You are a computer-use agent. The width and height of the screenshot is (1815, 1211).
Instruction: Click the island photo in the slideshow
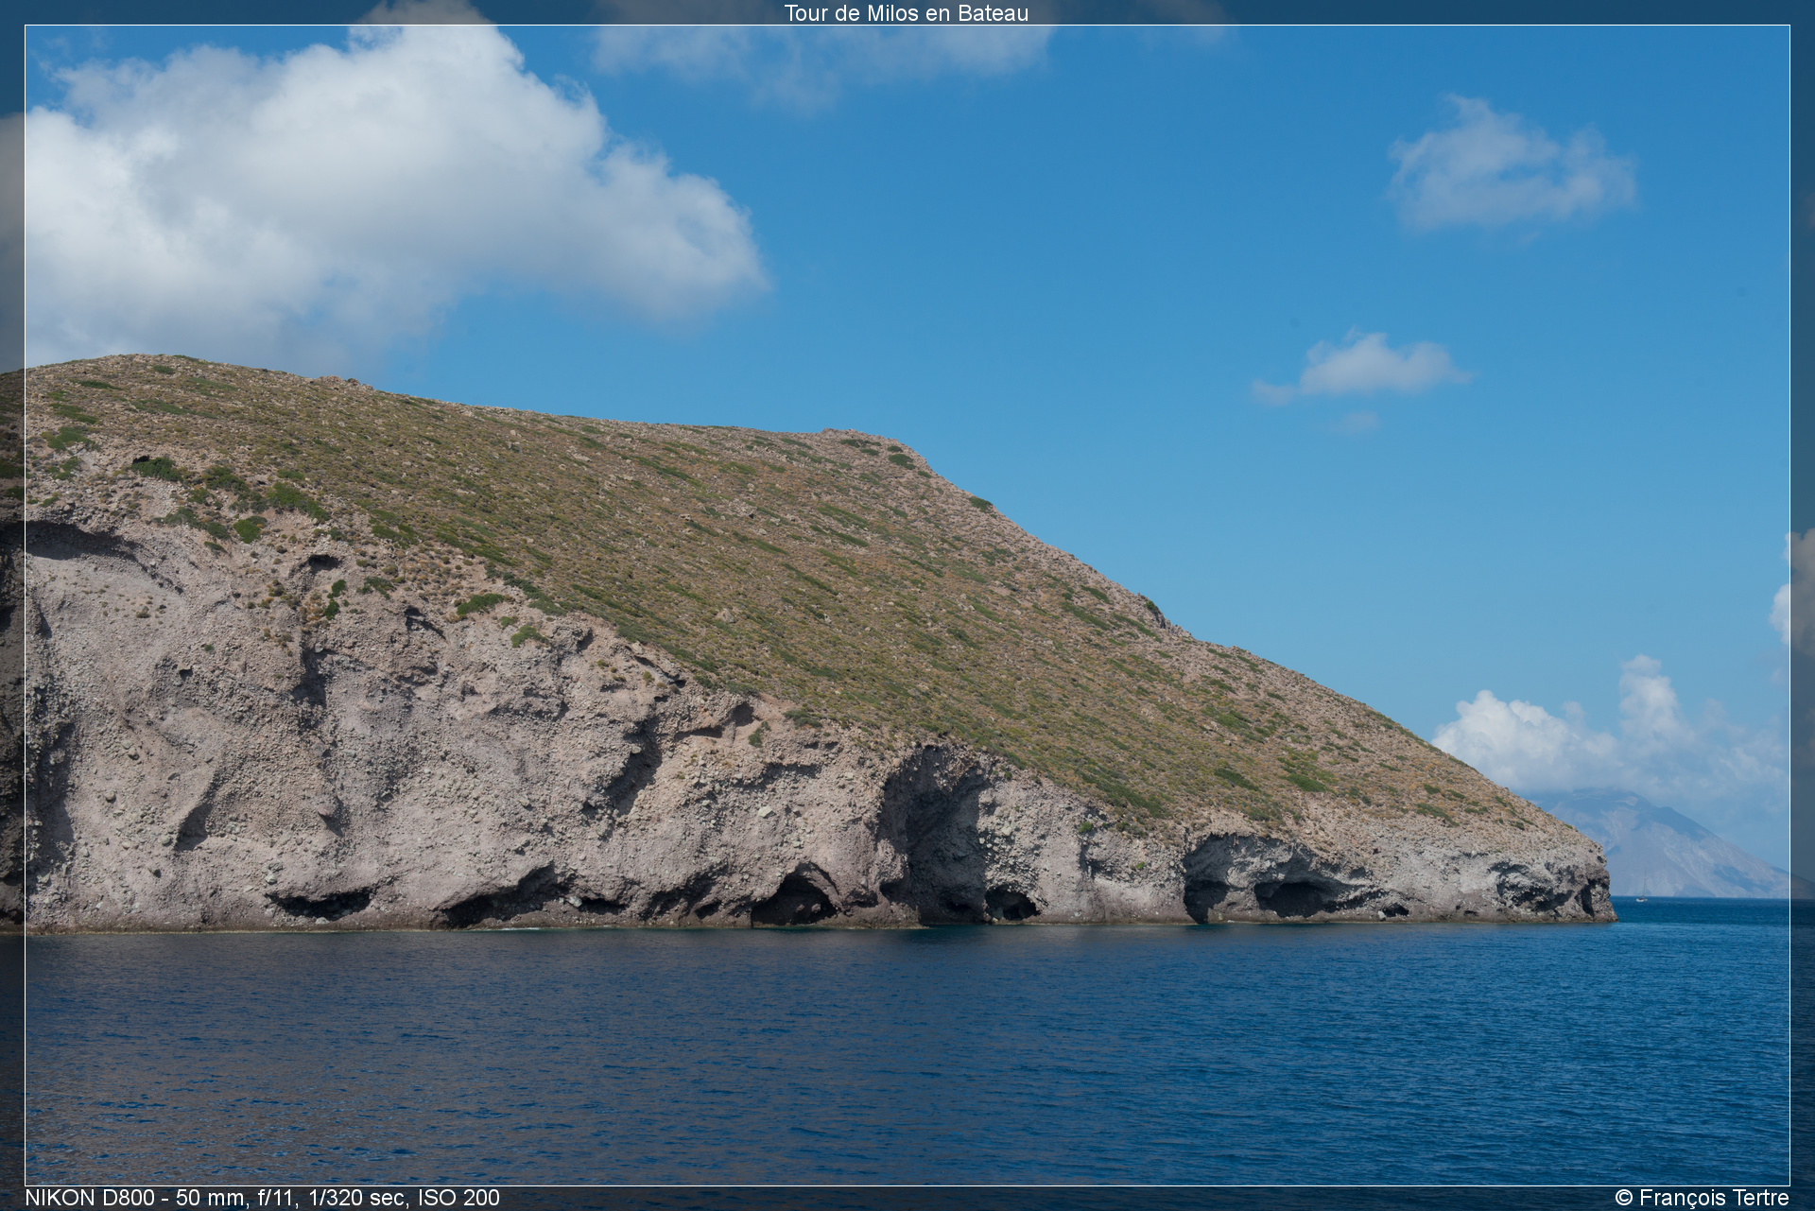[907, 605]
